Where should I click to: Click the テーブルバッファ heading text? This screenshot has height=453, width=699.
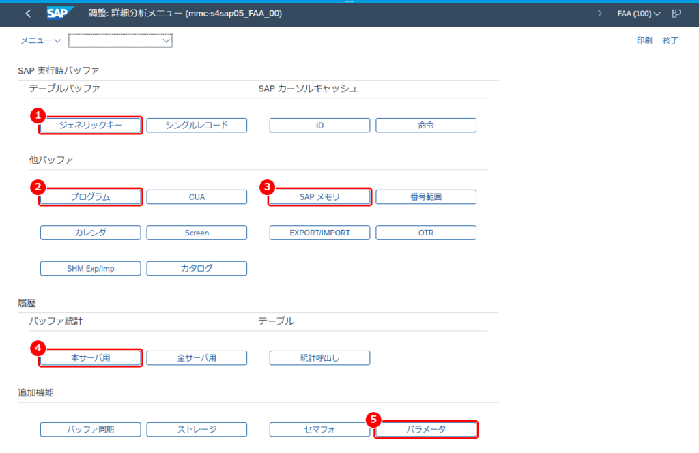tap(65, 88)
